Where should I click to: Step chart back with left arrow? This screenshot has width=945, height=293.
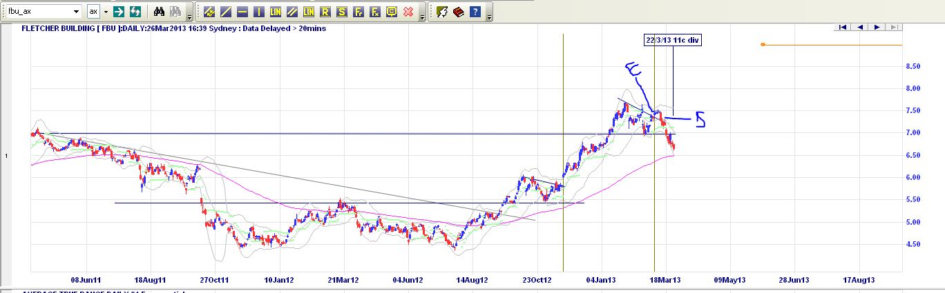[x=860, y=27]
